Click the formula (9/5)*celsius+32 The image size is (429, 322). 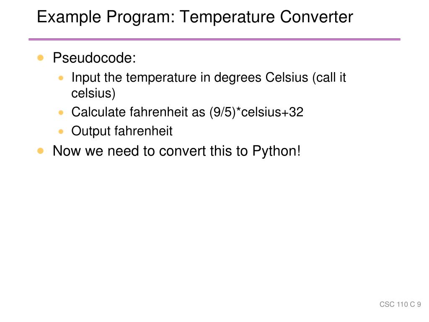256,112
